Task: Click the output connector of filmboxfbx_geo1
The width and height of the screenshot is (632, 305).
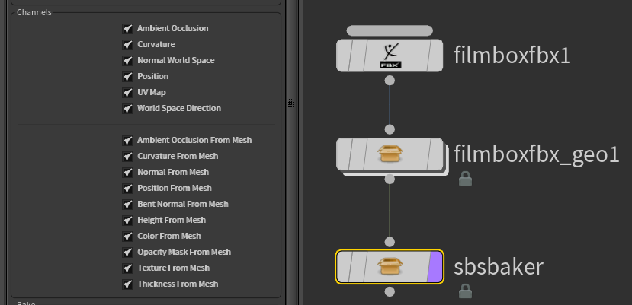Action: (x=390, y=179)
